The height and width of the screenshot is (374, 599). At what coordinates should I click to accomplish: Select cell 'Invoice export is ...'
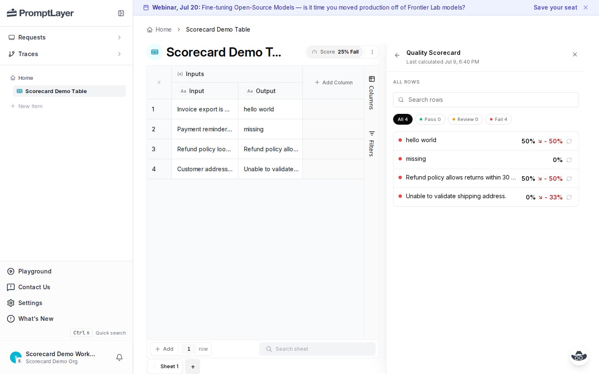[205, 109]
